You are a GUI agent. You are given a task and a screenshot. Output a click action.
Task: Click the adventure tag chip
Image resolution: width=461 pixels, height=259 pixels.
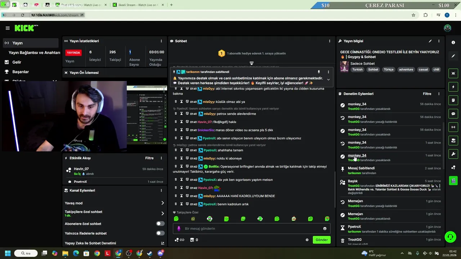(406, 69)
